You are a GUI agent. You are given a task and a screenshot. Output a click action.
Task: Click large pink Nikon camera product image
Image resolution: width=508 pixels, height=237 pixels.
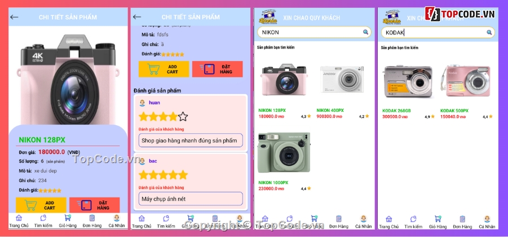click(68, 80)
